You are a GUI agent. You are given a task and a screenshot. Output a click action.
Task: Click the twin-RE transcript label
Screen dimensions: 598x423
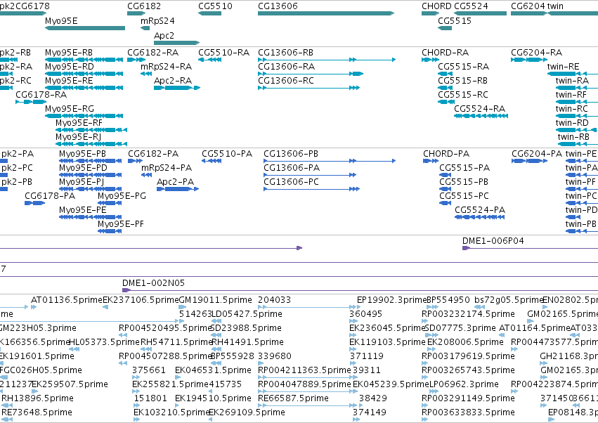(x=563, y=66)
